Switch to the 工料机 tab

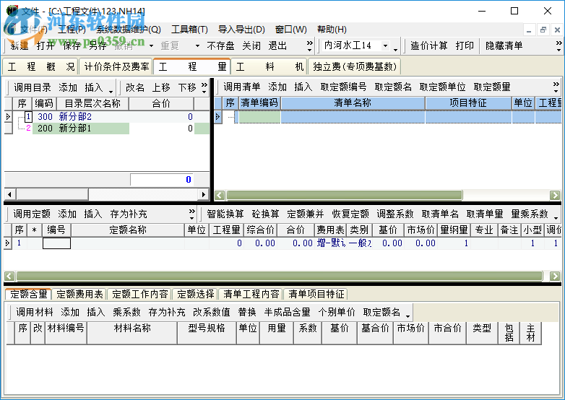point(269,66)
